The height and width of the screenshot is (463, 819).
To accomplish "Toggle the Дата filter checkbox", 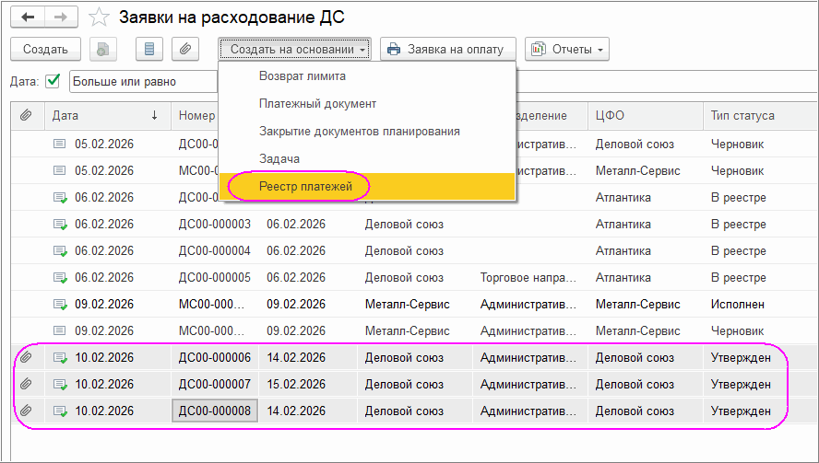I will pyautogui.click(x=53, y=81).
